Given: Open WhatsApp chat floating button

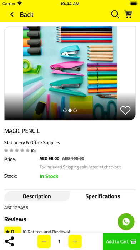Looking at the screenshot, I should (126, 222).
